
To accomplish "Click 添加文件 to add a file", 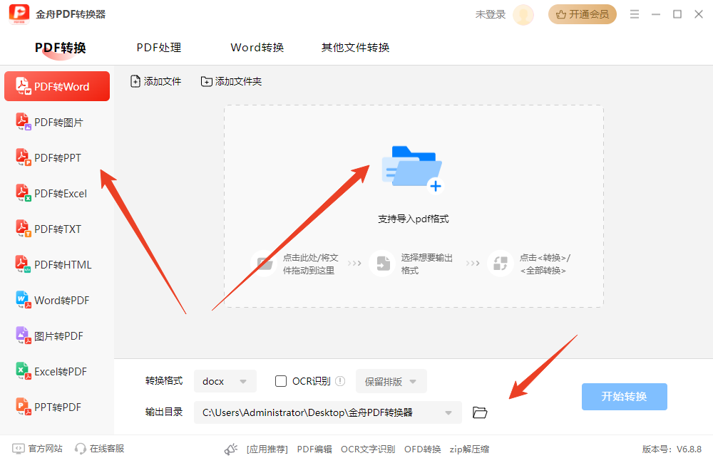I will 156,82.
